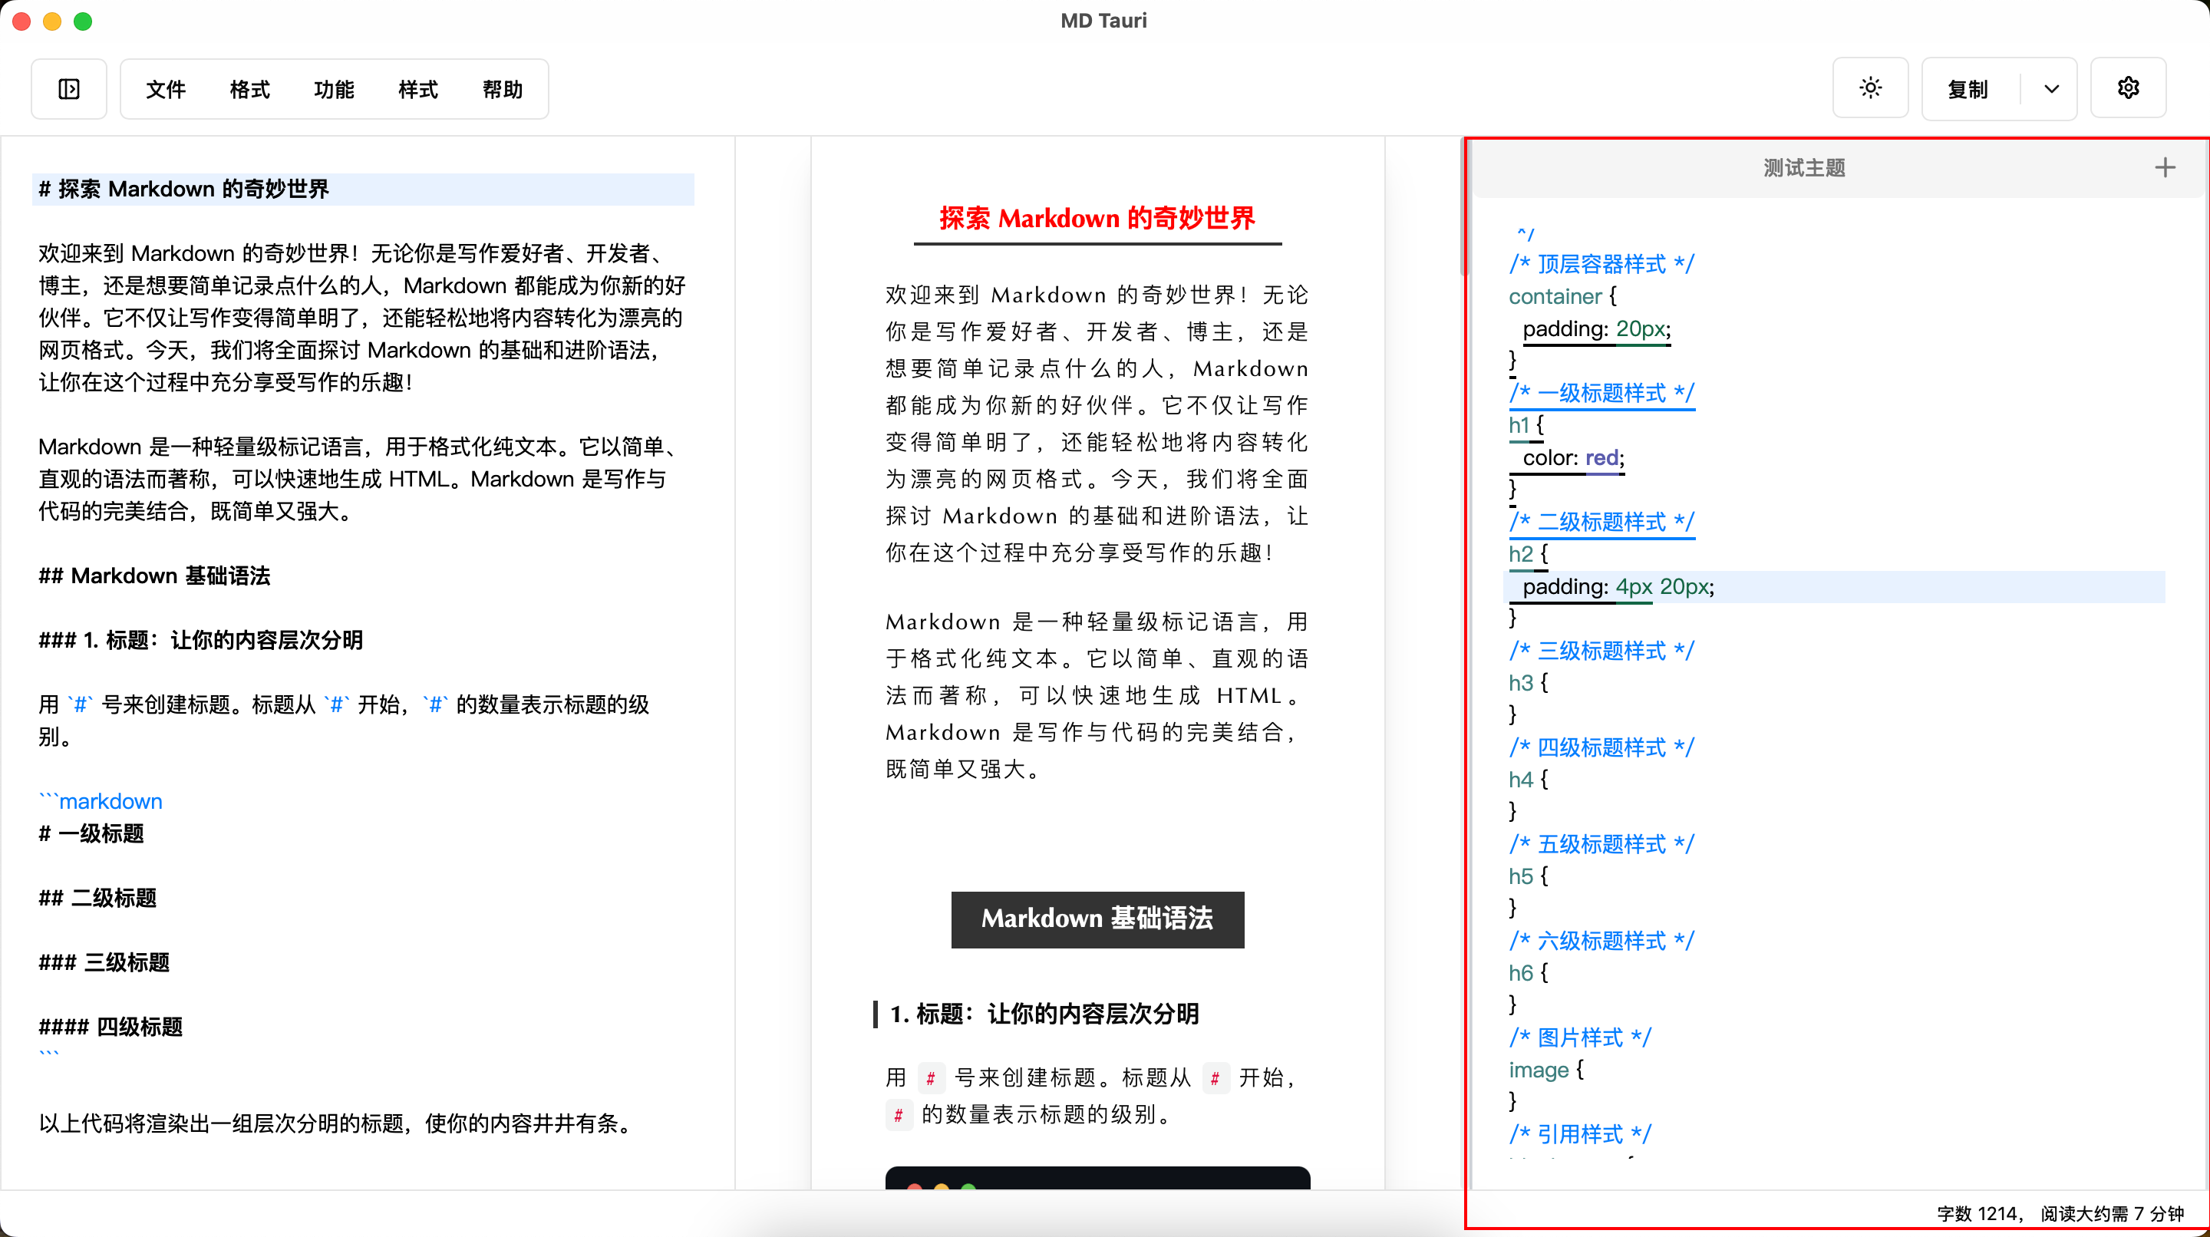Open settings via the gear icon
This screenshot has width=2210, height=1237.
click(x=2128, y=88)
